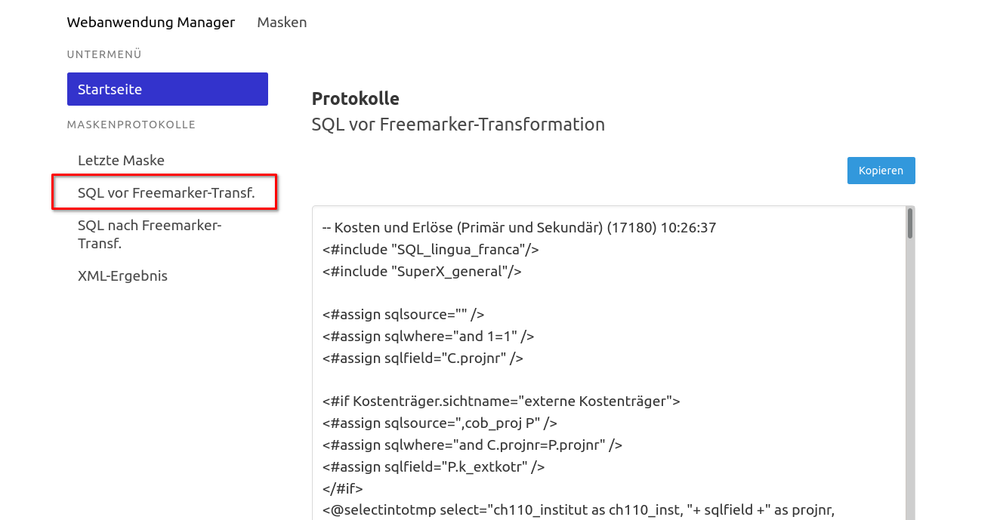This screenshot has width=1000, height=520.
Task: Set cursor in the assign sqlwhere="and 1=1" line
Action: click(428, 336)
